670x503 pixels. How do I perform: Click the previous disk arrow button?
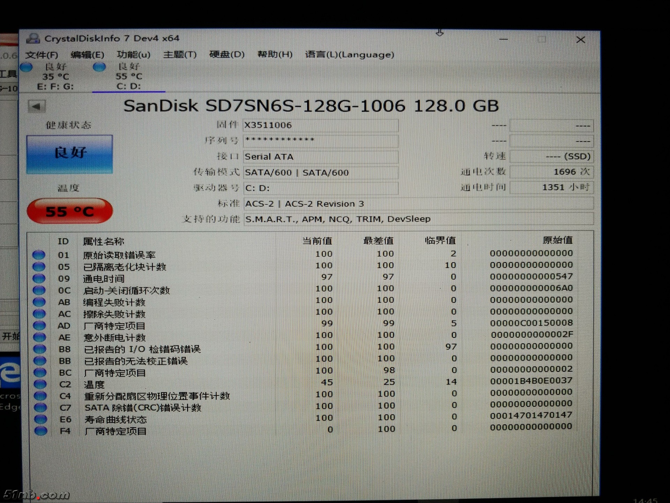[36, 107]
